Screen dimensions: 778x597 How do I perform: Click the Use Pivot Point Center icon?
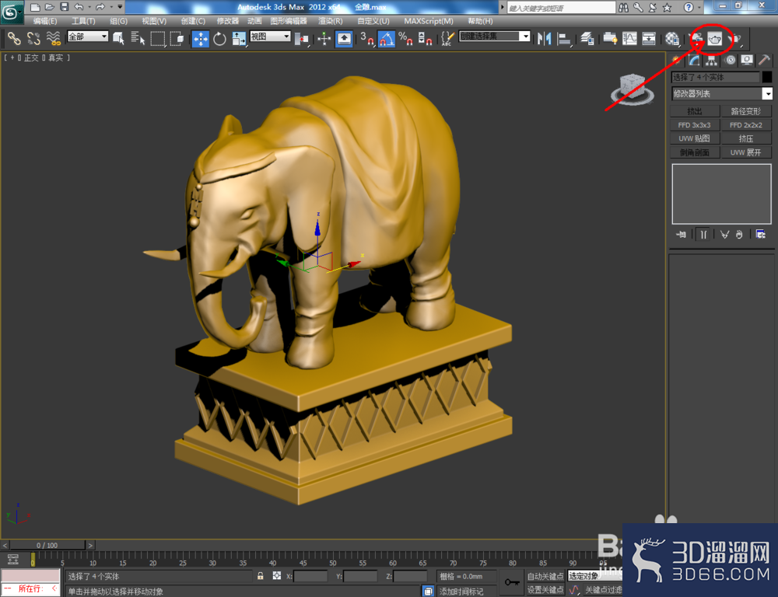coord(301,38)
